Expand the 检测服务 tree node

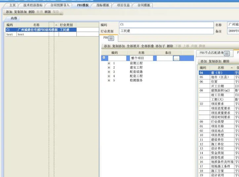click(x=109, y=80)
